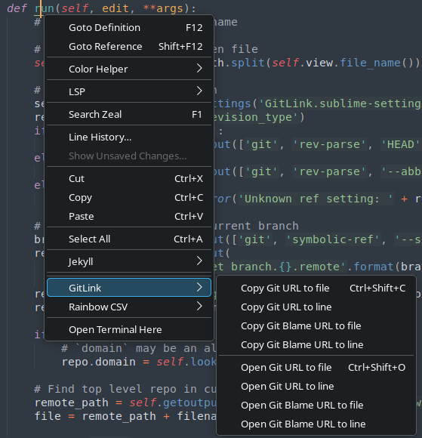The width and height of the screenshot is (422, 438).
Task: Expand the Rainbow CSV chevron arrow
Action: (199, 306)
